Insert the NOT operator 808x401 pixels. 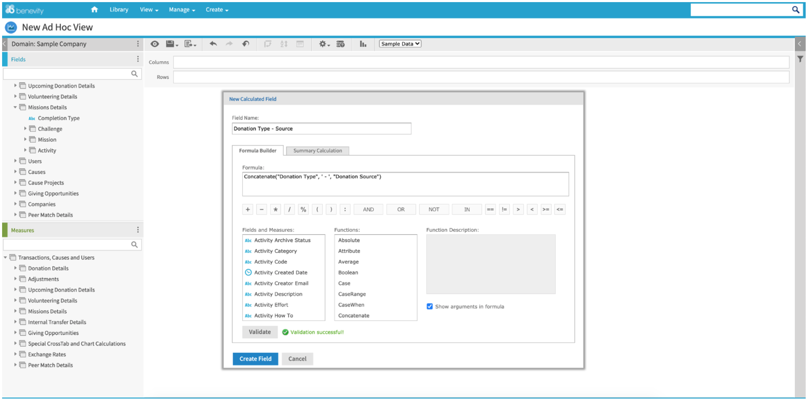click(434, 209)
